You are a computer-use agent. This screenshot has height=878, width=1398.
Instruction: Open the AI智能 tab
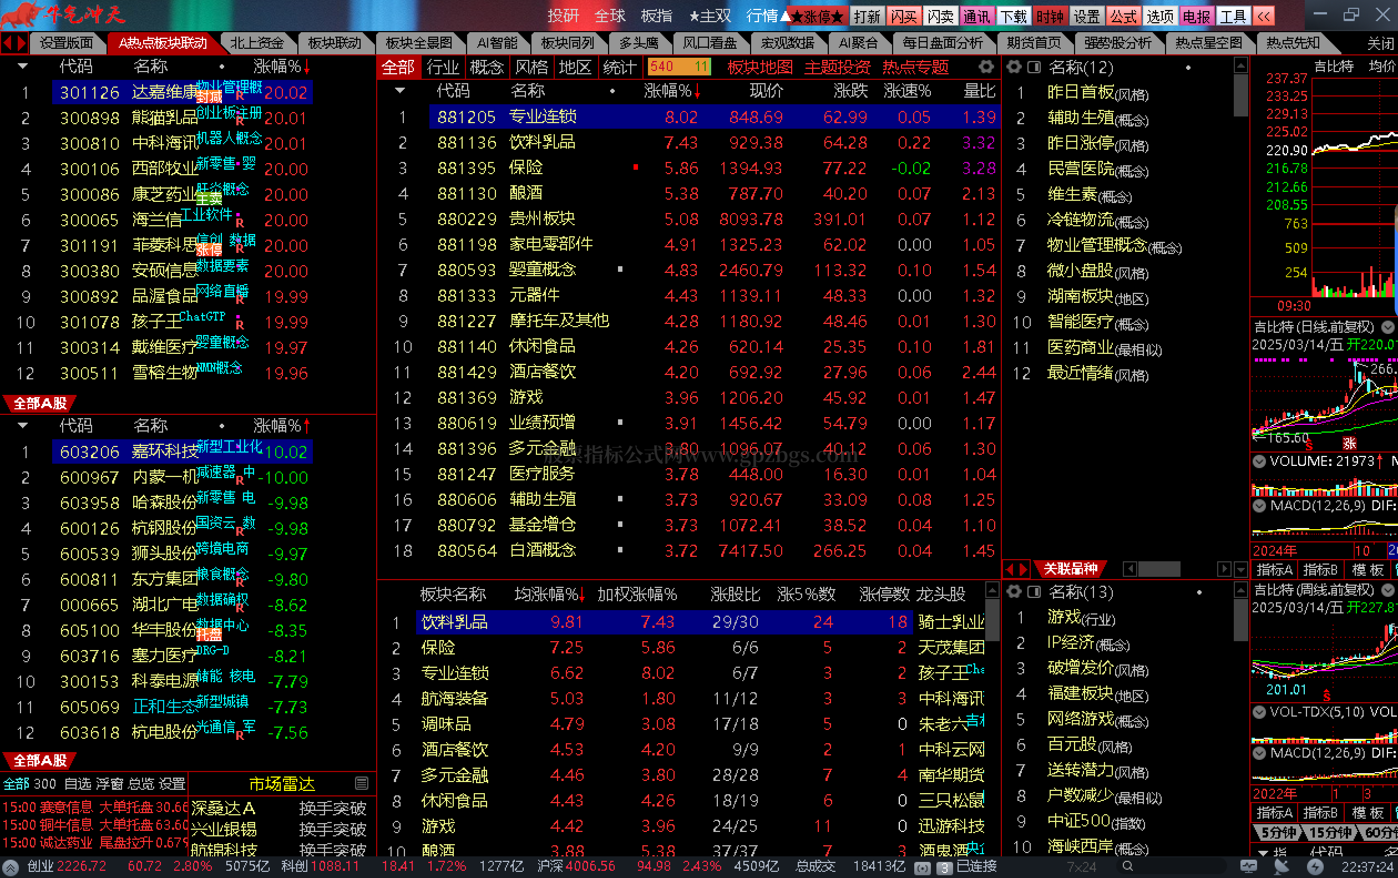497,43
